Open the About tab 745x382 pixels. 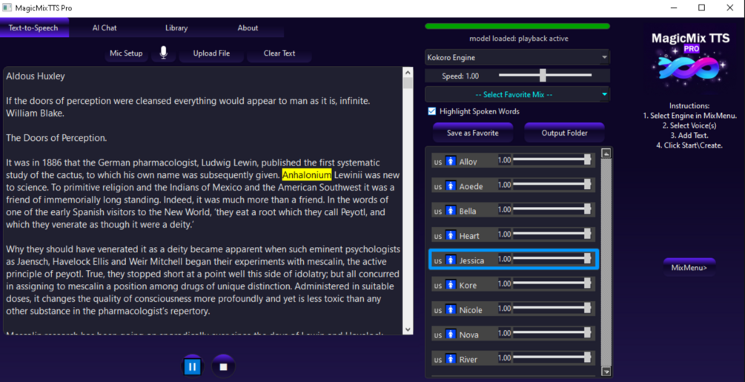248,27
